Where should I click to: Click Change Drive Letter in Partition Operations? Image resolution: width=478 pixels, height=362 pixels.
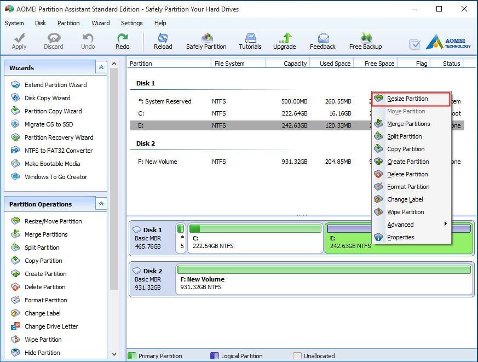click(x=51, y=326)
